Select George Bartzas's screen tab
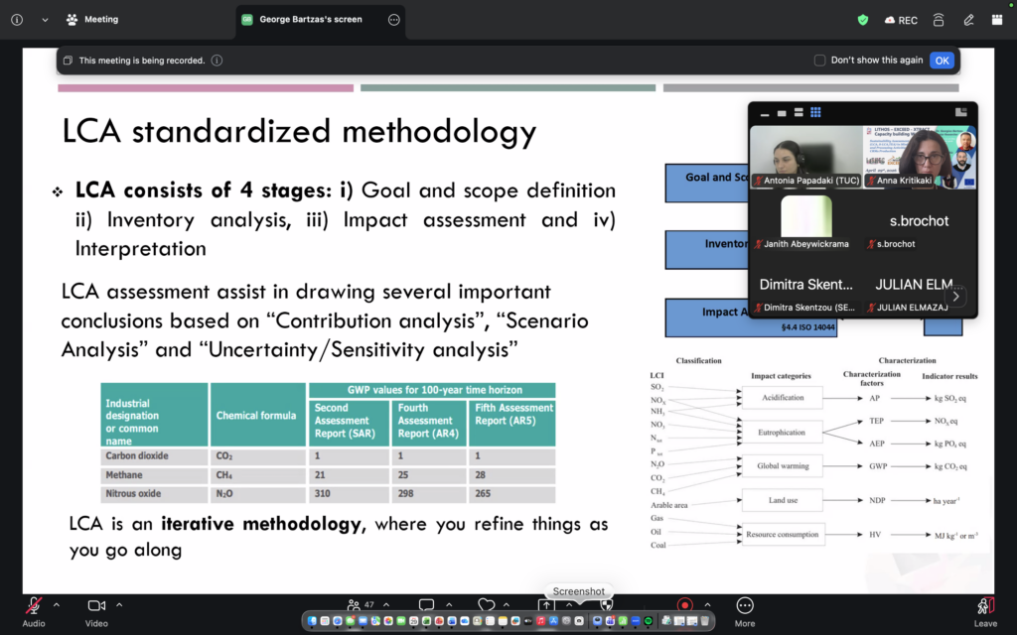 click(311, 20)
